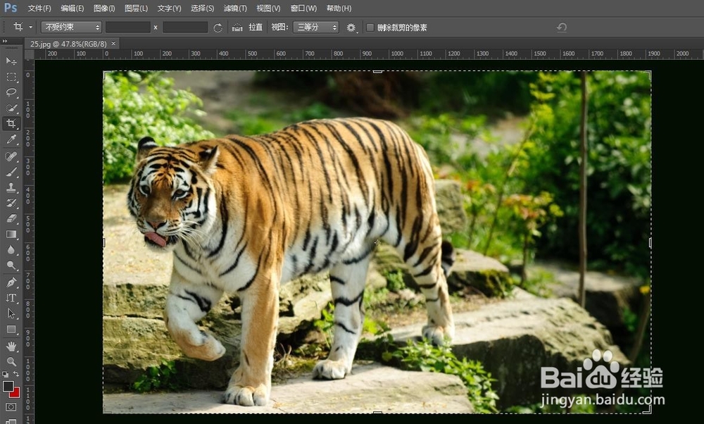Open the 选择(S) menu
The width and height of the screenshot is (704, 424).
click(x=203, y=8)
